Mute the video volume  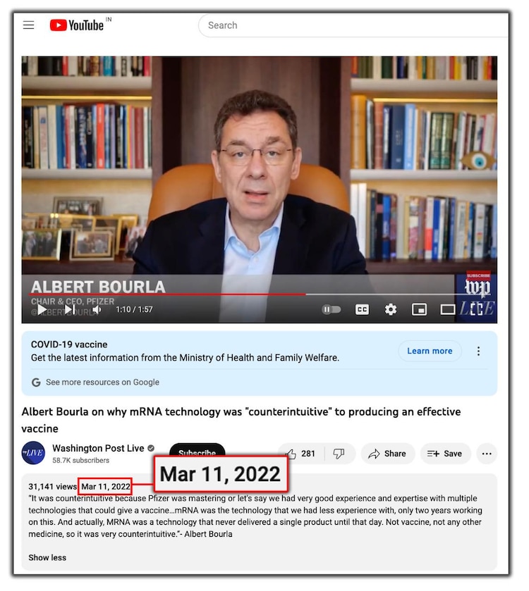[x=97, y=309]
